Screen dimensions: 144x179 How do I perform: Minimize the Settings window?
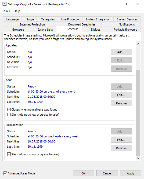pos(113,4)
